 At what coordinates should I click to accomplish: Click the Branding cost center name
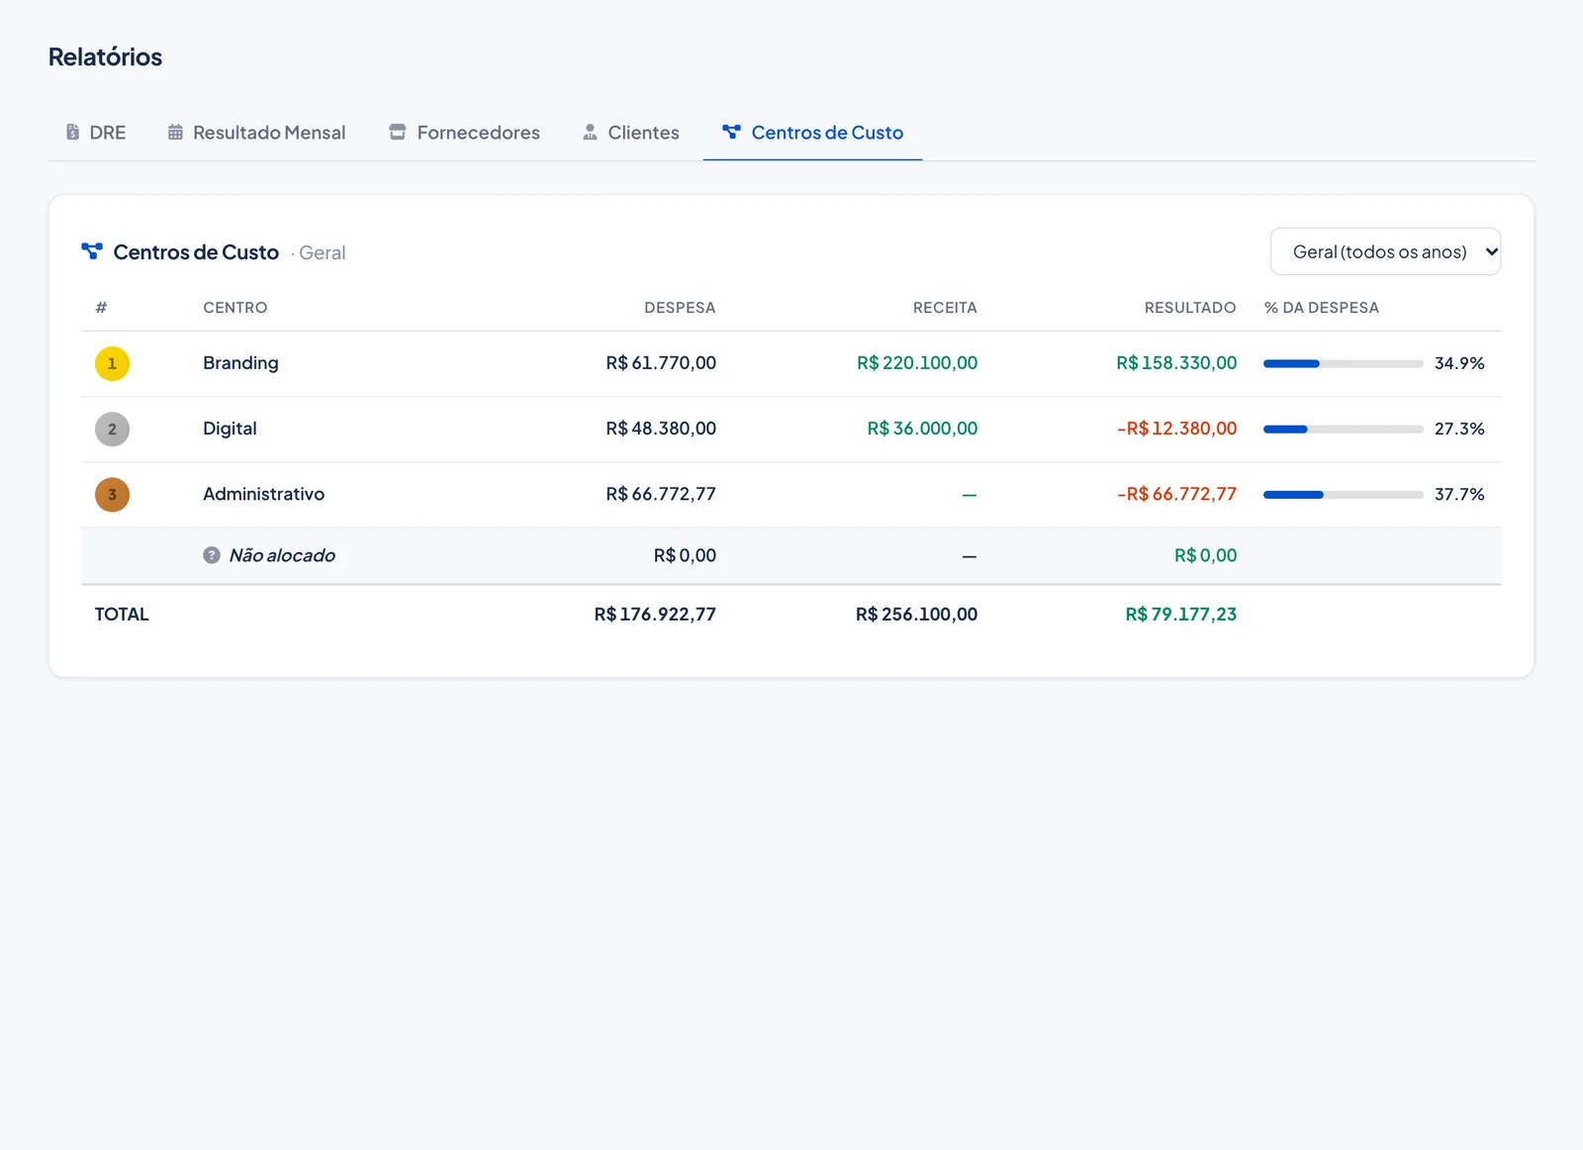(x=240, y=363)
